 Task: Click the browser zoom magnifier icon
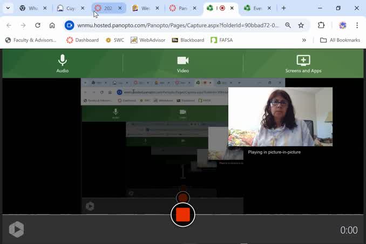(x=288, y=25)
